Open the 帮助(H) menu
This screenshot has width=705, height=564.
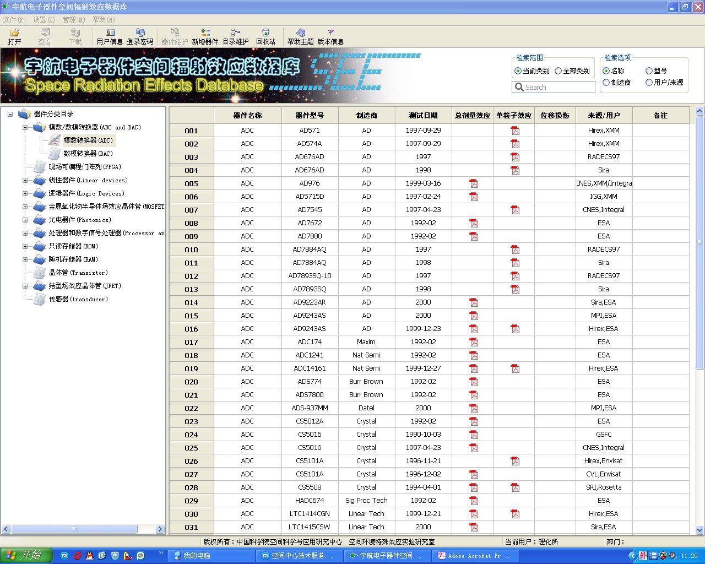point(104,19)
